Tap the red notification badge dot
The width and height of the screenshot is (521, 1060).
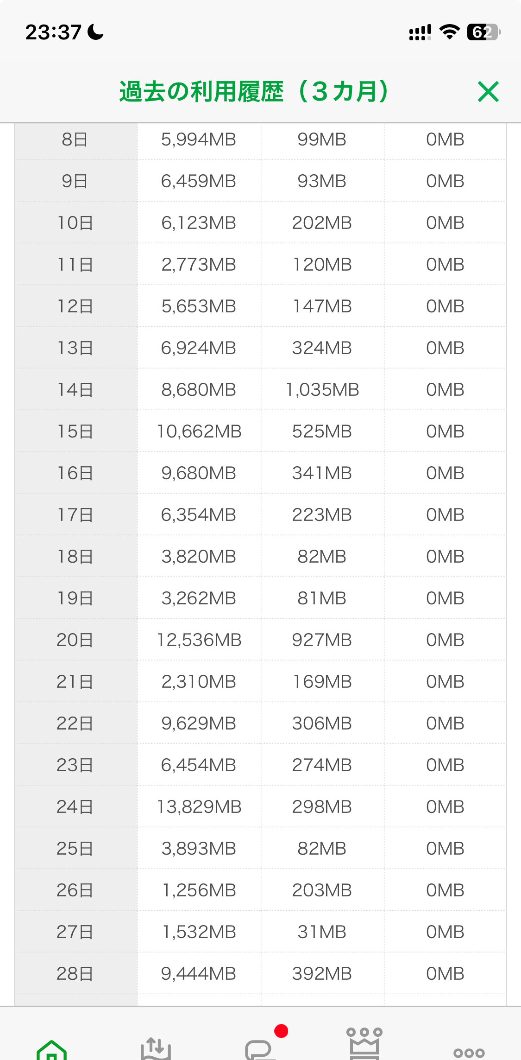click(281, 1031)
